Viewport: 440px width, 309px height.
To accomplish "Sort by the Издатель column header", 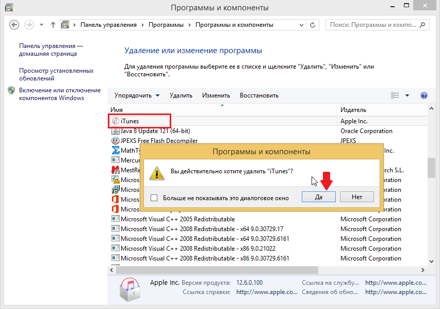I will pos(382,110).
